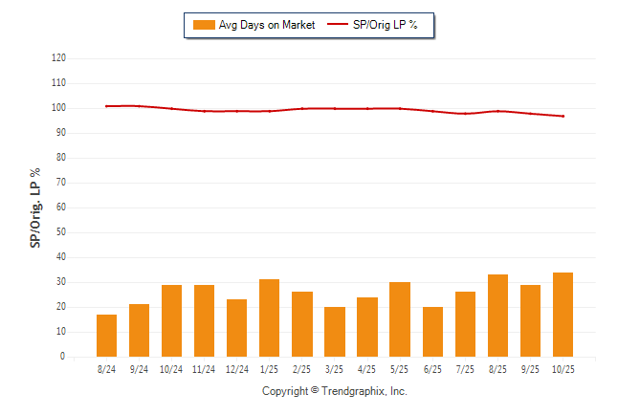Click the Copyright Trendgraphix, Inc. text
Image resolution: width=618 pixels, height=415 pixels.
click(x=335, y=392)
